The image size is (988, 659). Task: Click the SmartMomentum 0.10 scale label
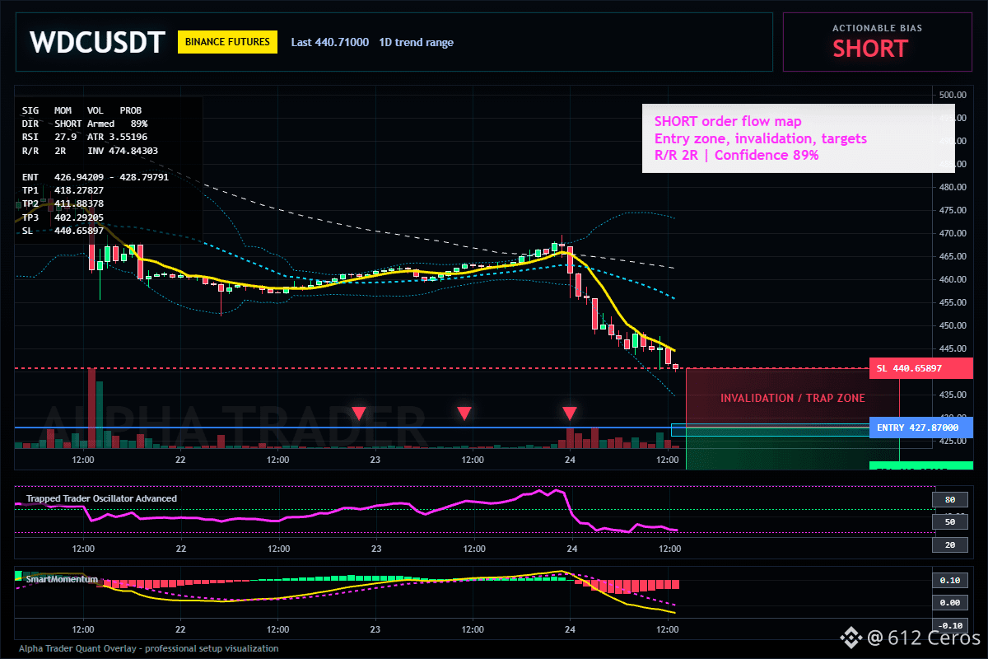pyautogui.click(x=949, y=580)
